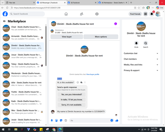The height and width of the screenshot is (132, 165).
Task: Open the Tokey conversation in the list
Action: click(x=23, y=65)
